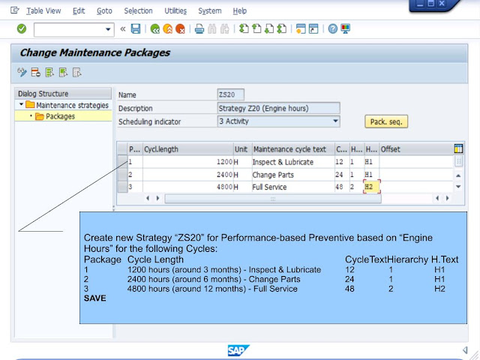The width and height of the screenshot is (480, 360).
Task: Click the table settings icon
Action: pyautogui.click(x=458, y=148)
